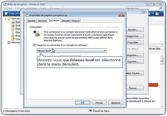The width and height of the screenshot is (167, 116).
Task: Close the accounts dialog behind the properties window
Action: coord(143,12)
